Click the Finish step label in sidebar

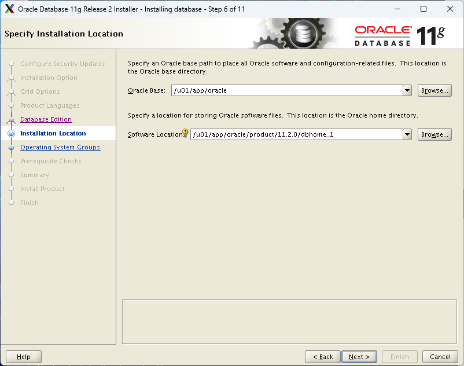point(30,203)
